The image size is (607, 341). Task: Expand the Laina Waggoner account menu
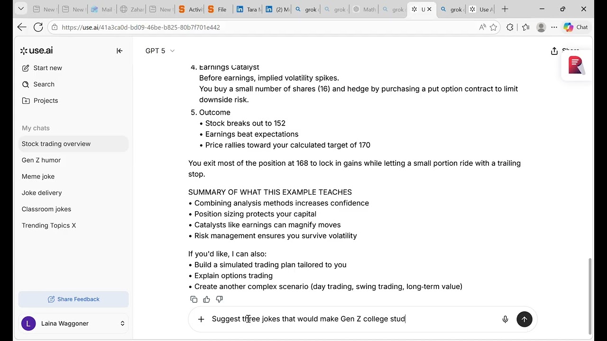[74, 323]
